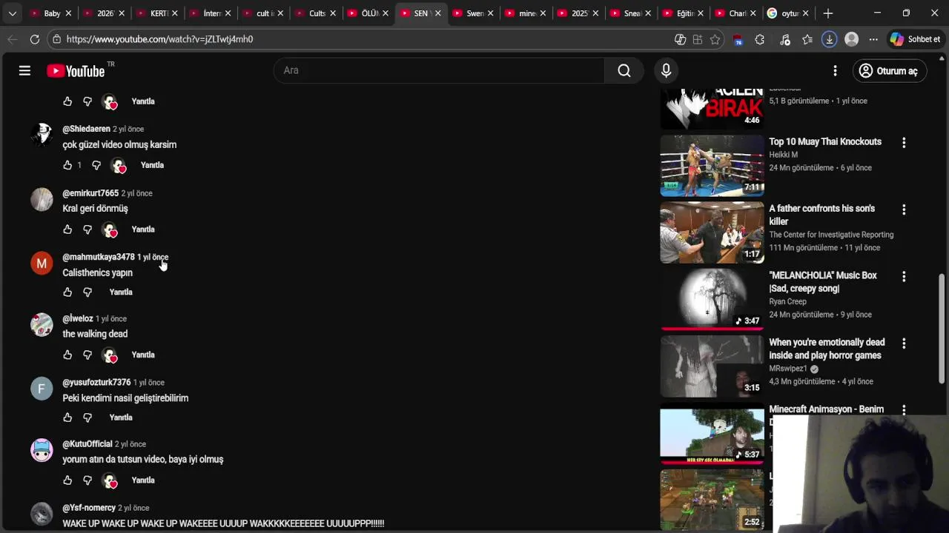Image resolution: width=949 pixels, height=533 pixels.
Task: Open YouTube settings three-dot menu in header
Action: (835, 70)
